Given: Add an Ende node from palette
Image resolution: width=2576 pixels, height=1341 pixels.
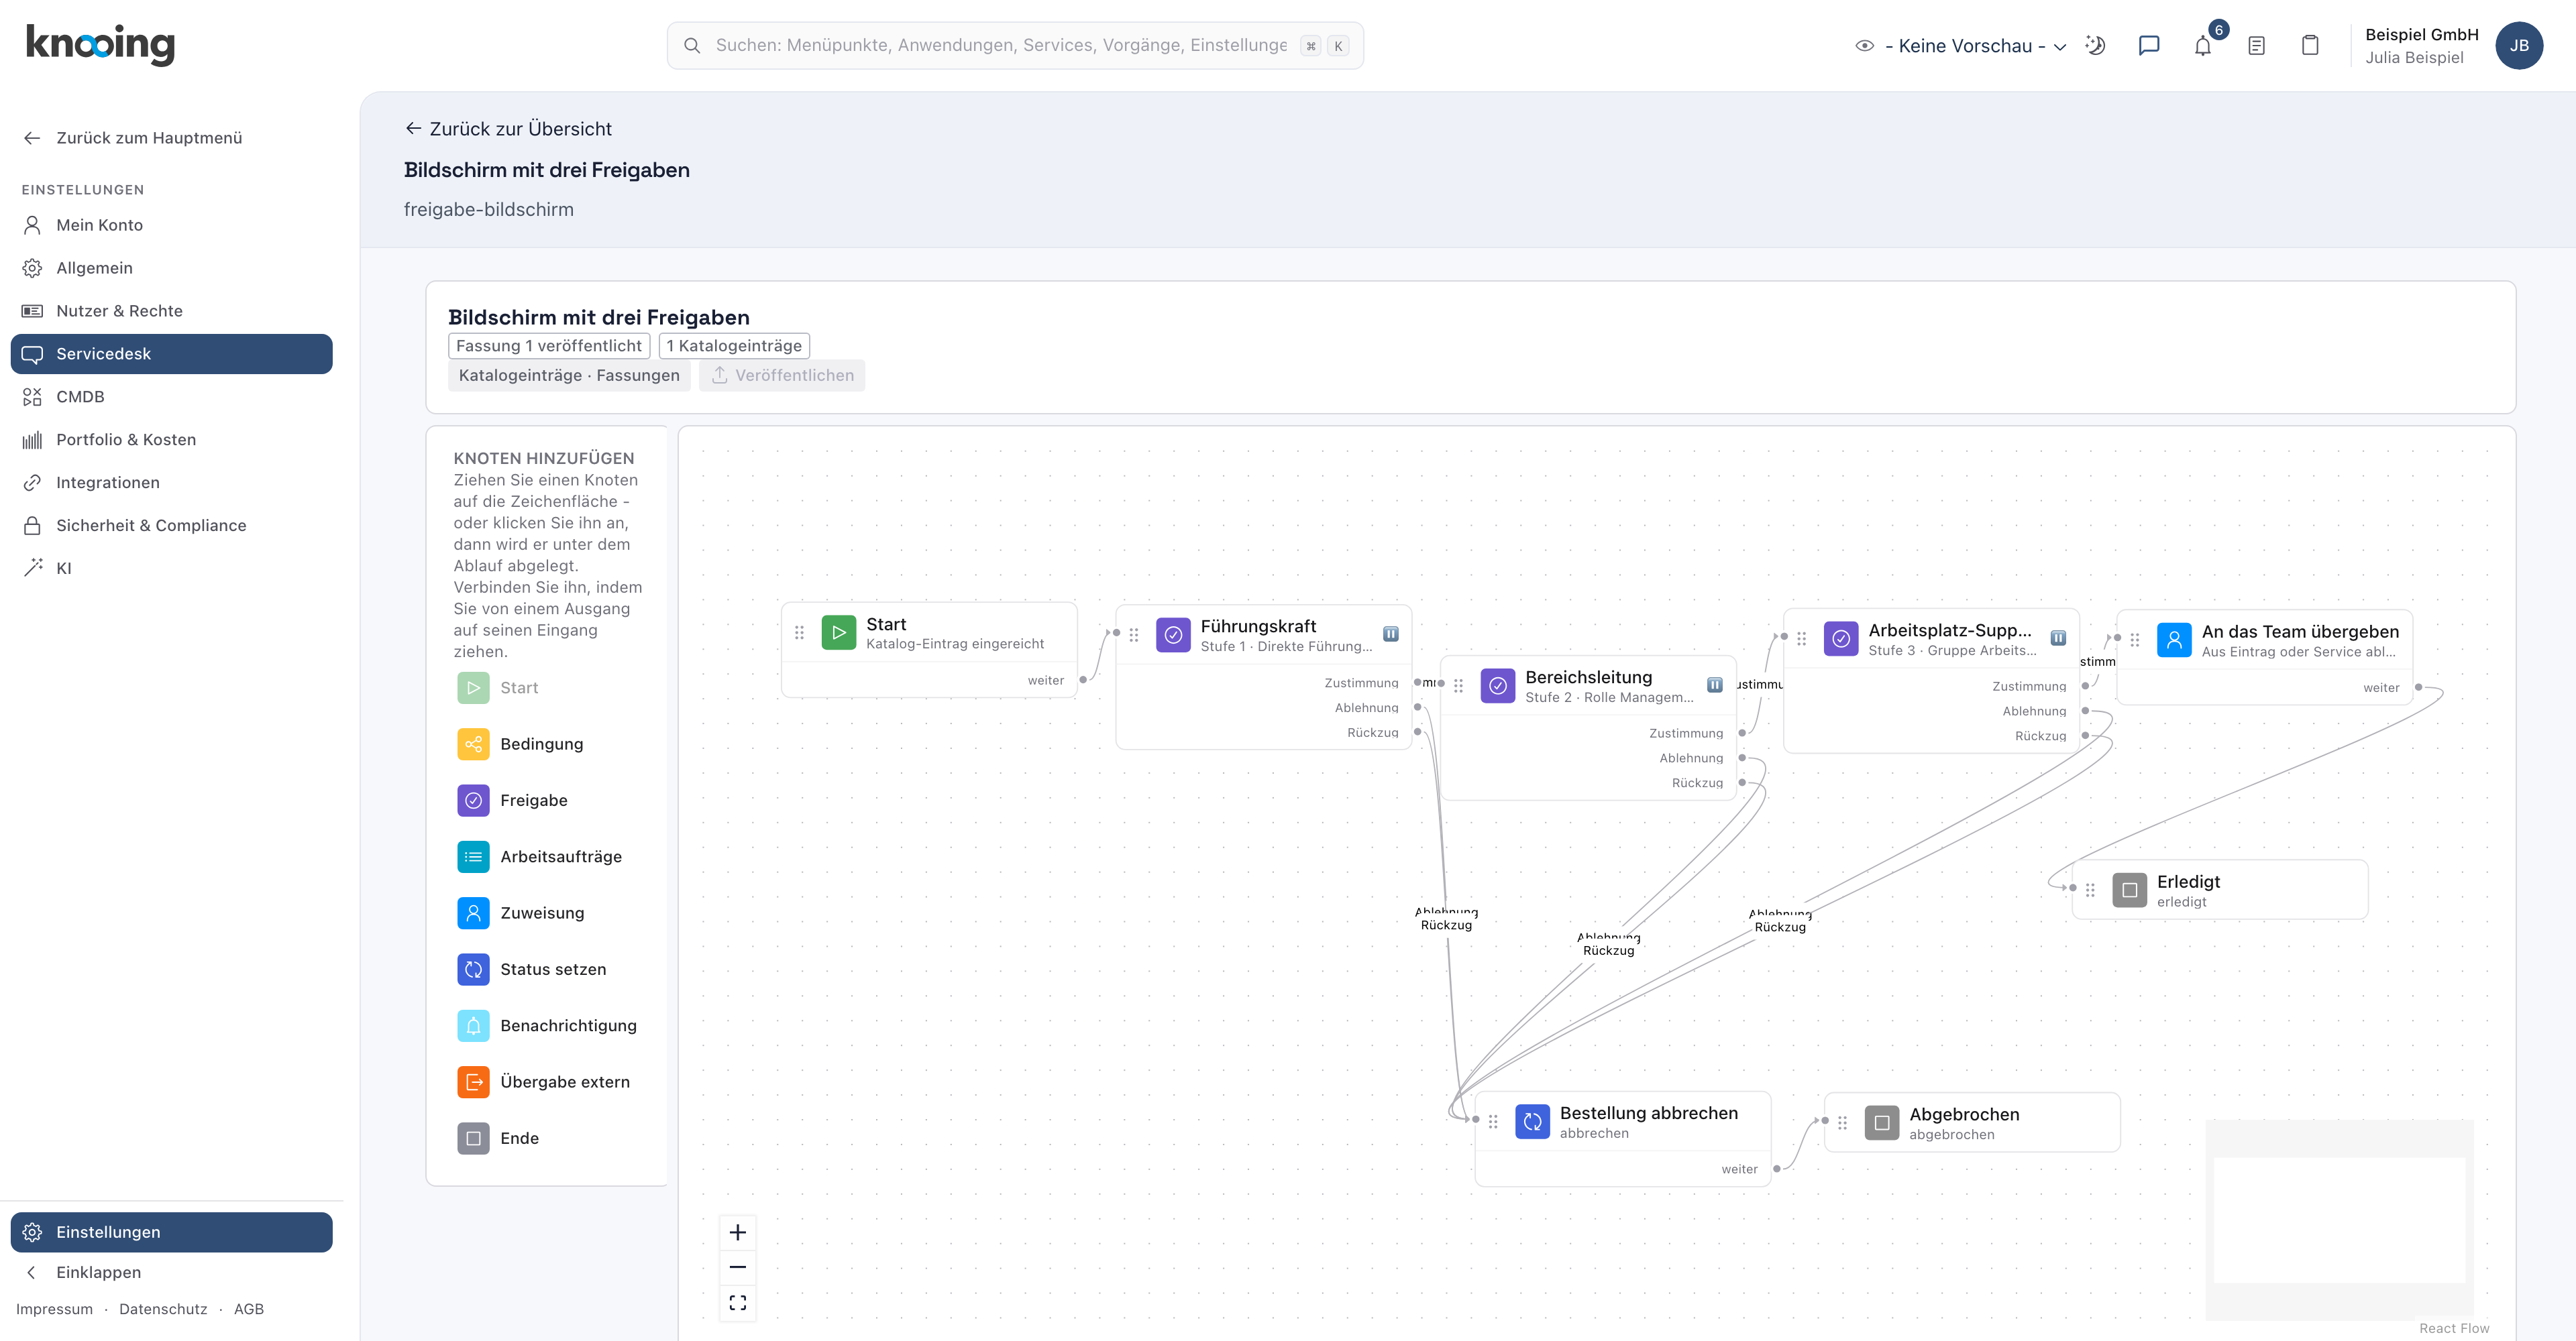Looking at the screenshot, I should (x=547, y=1138).
